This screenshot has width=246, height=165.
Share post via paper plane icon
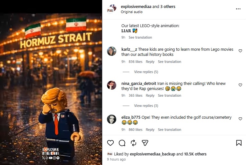coord(145,143)
